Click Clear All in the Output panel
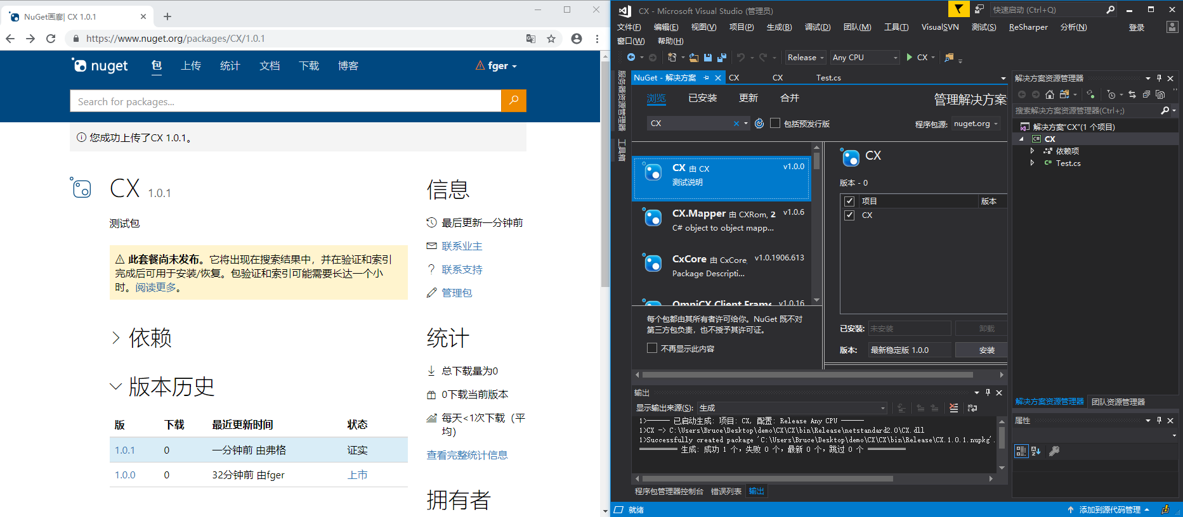This screenshot has height=517, width=1183. (x=953, y=408)
